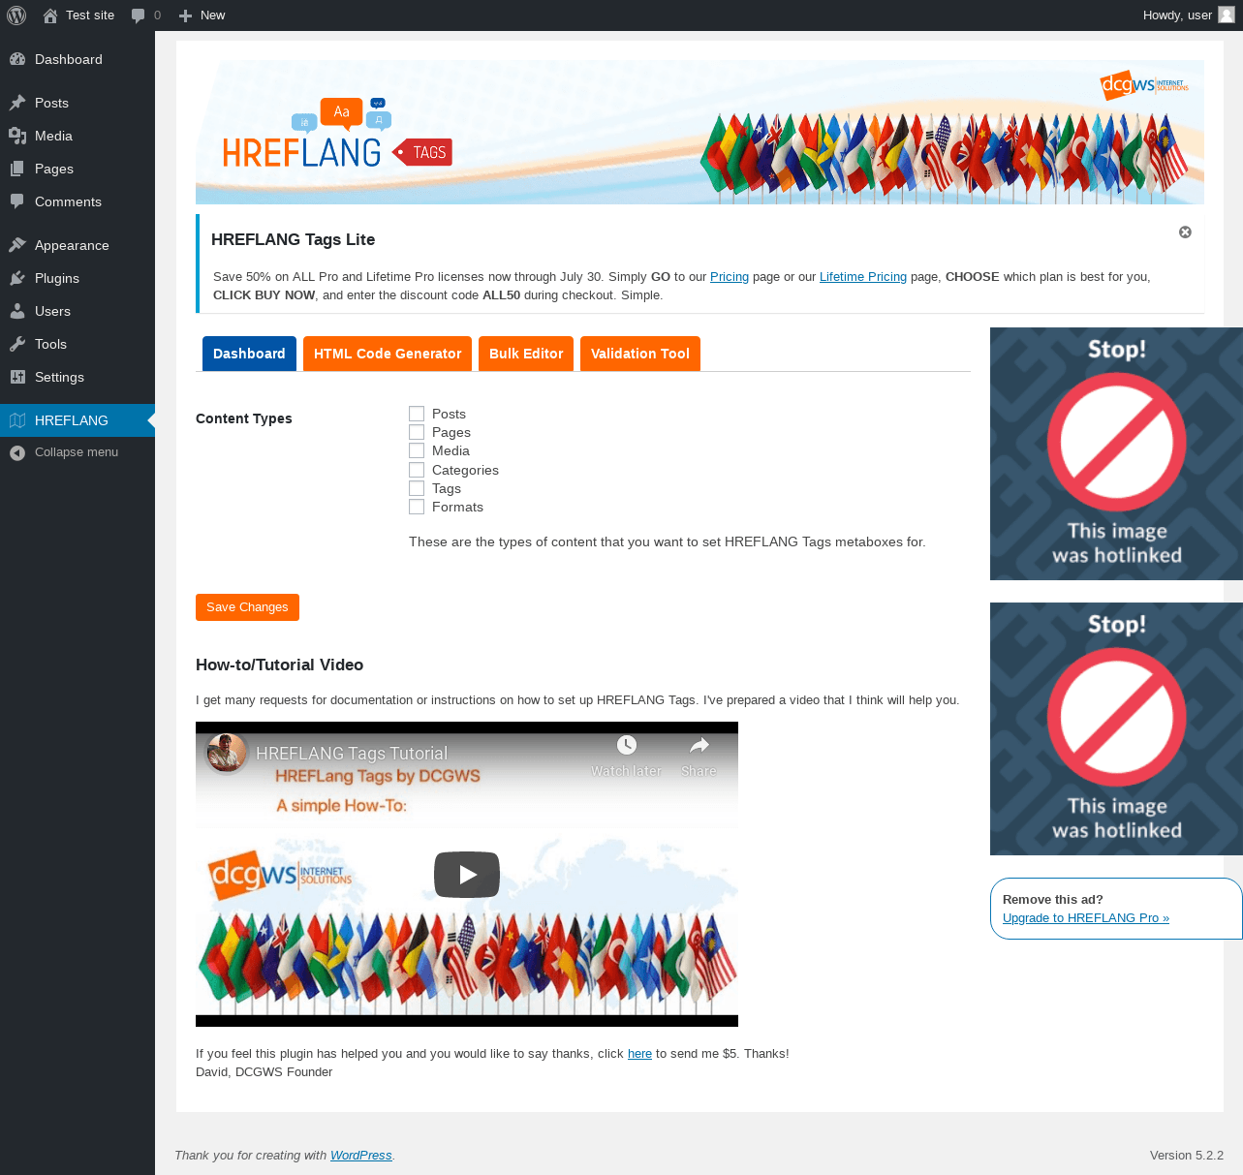Click the Posts pushpin icon
Image resolution: width=1243 pixels, height=1175 pixels.
tap(17, 103)
